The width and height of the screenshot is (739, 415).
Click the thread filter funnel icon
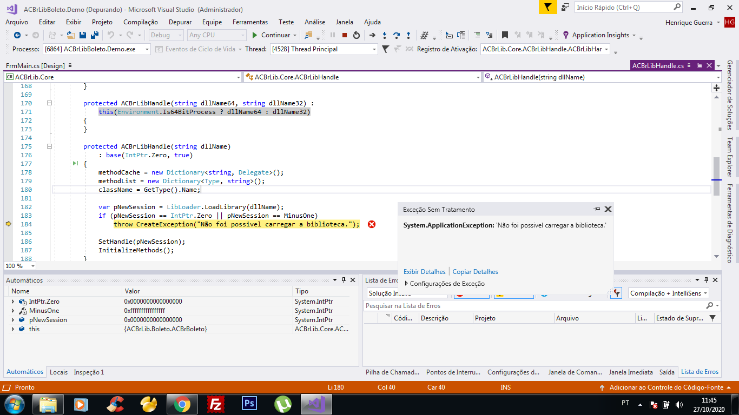click(385, 49)
